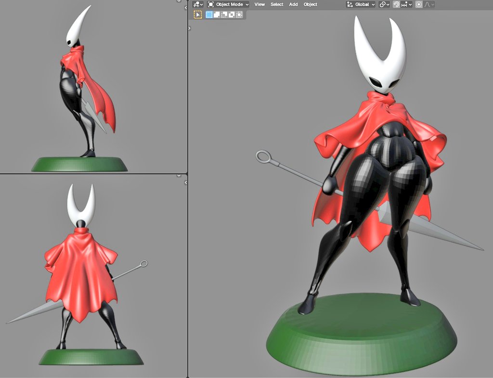Click the Select Box tool icon
The height and width of the screenshot is (378, 493).
(198, 14)
